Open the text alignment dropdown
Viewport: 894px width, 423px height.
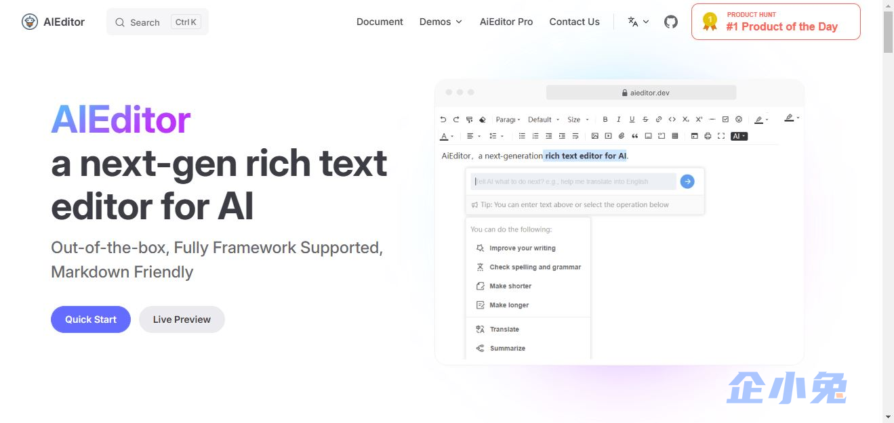point(474,136)
